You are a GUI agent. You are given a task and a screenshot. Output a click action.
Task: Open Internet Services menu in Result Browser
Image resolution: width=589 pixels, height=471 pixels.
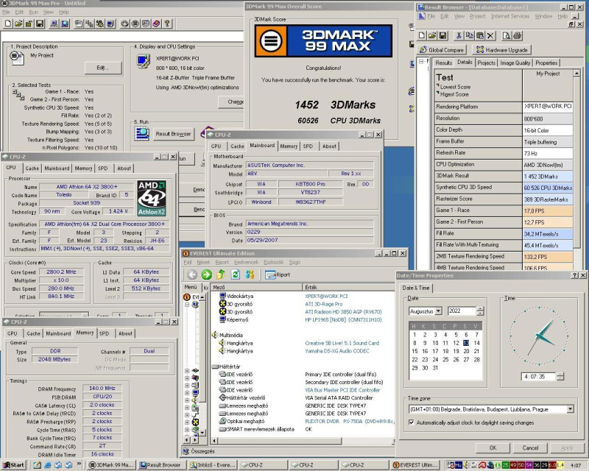coord(509,16)
